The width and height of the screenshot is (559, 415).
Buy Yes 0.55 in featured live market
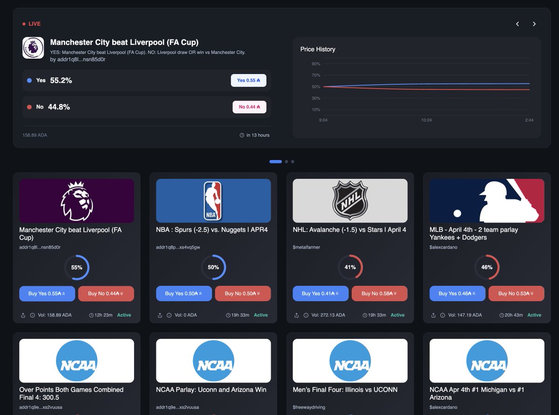[x=249, y=80]
